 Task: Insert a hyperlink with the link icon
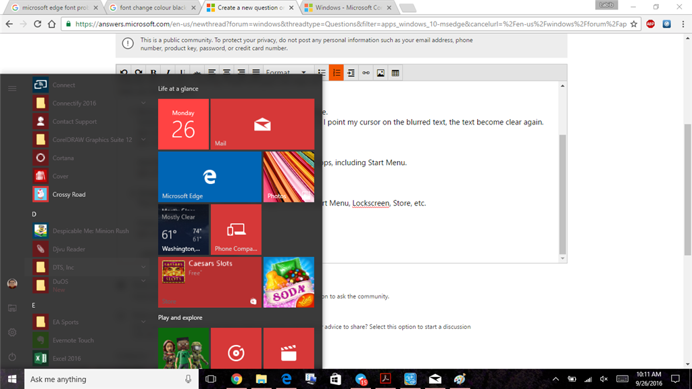point(366,73)
